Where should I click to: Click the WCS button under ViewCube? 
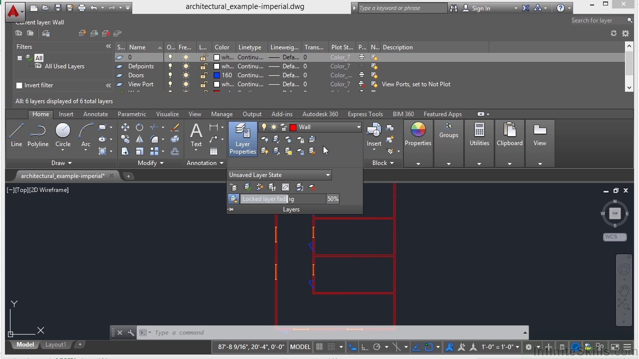click(x=614, y=237)
